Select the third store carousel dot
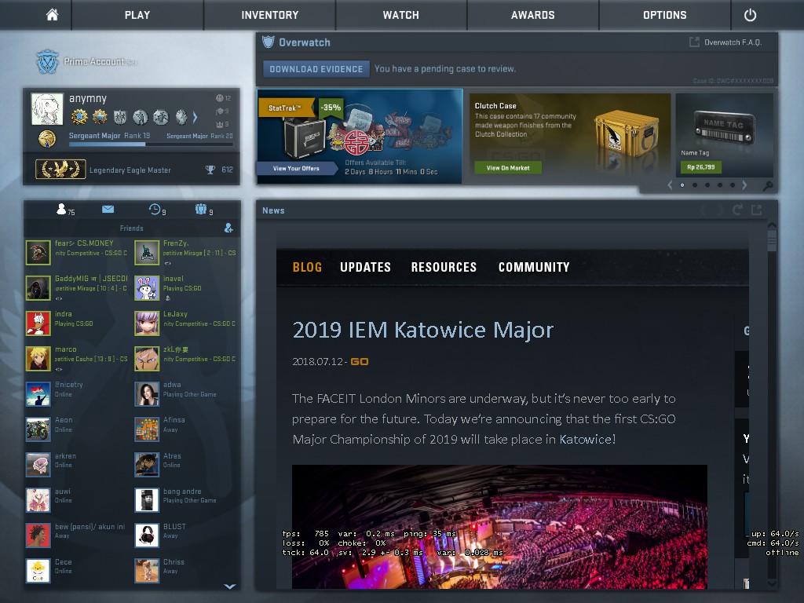804x603 pixels. coord(707,185)
